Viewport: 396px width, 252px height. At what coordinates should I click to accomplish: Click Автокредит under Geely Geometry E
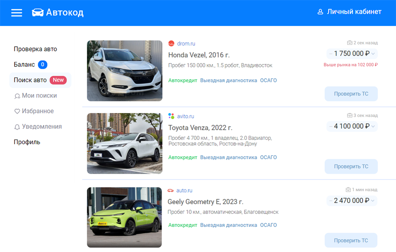(182, 225)
